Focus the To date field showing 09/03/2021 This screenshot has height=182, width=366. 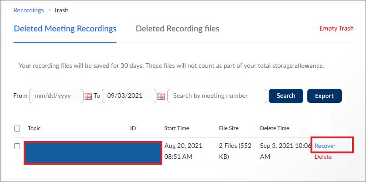(x=129, y=96)
